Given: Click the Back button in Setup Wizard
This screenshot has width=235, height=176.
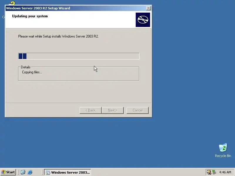Looking at the screenshot, I should [x=90, y=110].
